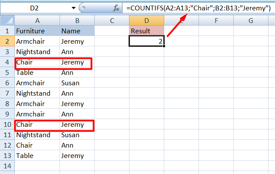The image size is (275, 174).
Task: Select row 11 header
Action: (7, 135)
